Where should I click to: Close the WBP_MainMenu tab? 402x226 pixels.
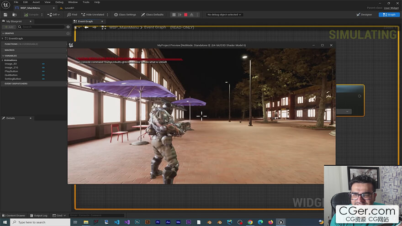coord(53,8)
